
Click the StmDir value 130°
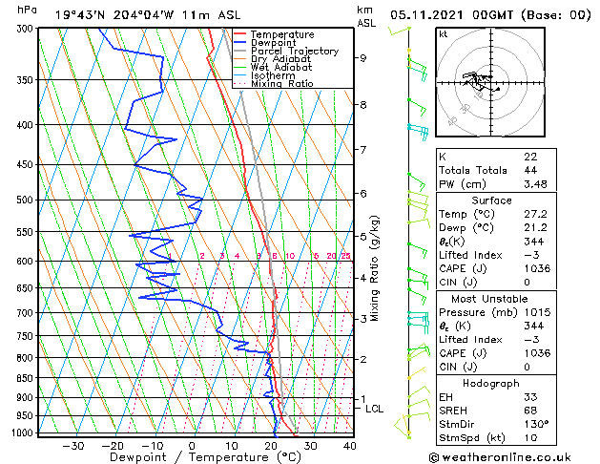[536, 424]
